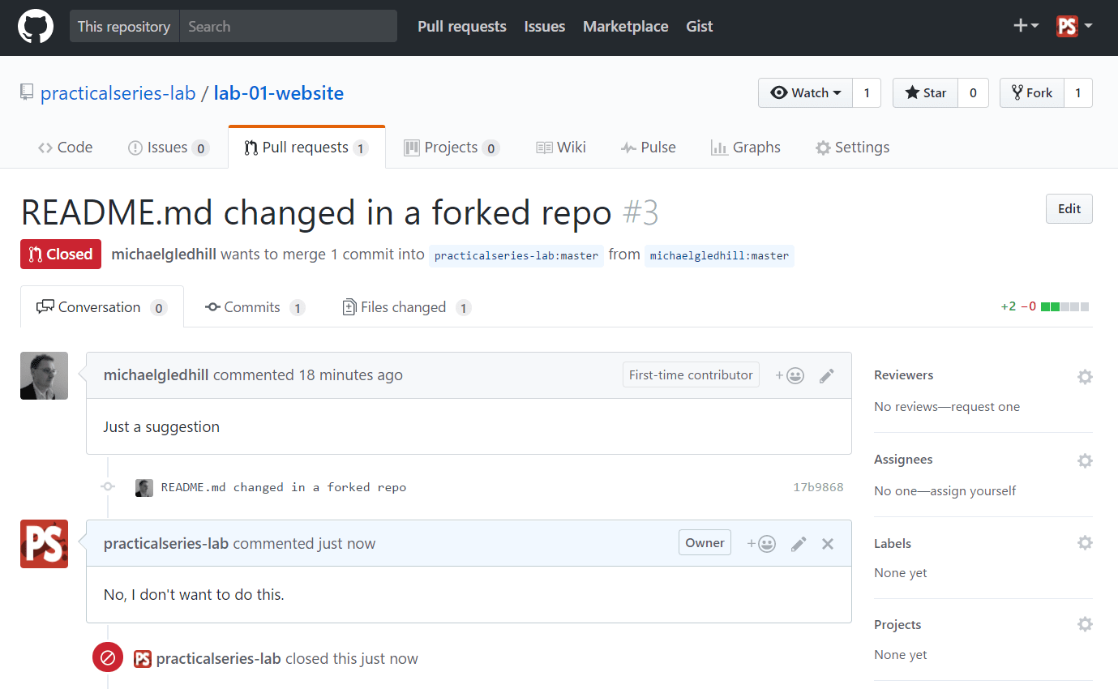The width and height of the screenshot is (1118, 689).
Task: Open the GitHub Octocat home logo
Action: (36, 27)
